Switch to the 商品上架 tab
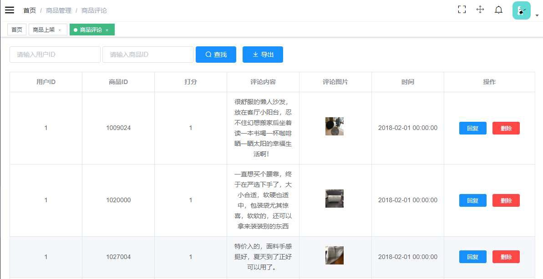 (48, 30)
